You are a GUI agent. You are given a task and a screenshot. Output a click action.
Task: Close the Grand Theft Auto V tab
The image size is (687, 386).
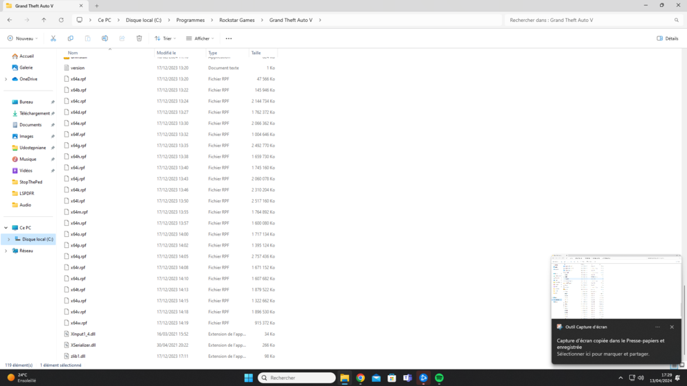pos(81,6)
